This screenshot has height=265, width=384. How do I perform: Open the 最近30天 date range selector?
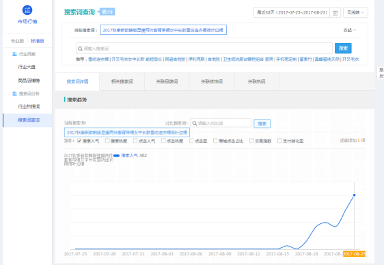click(292, 12)
